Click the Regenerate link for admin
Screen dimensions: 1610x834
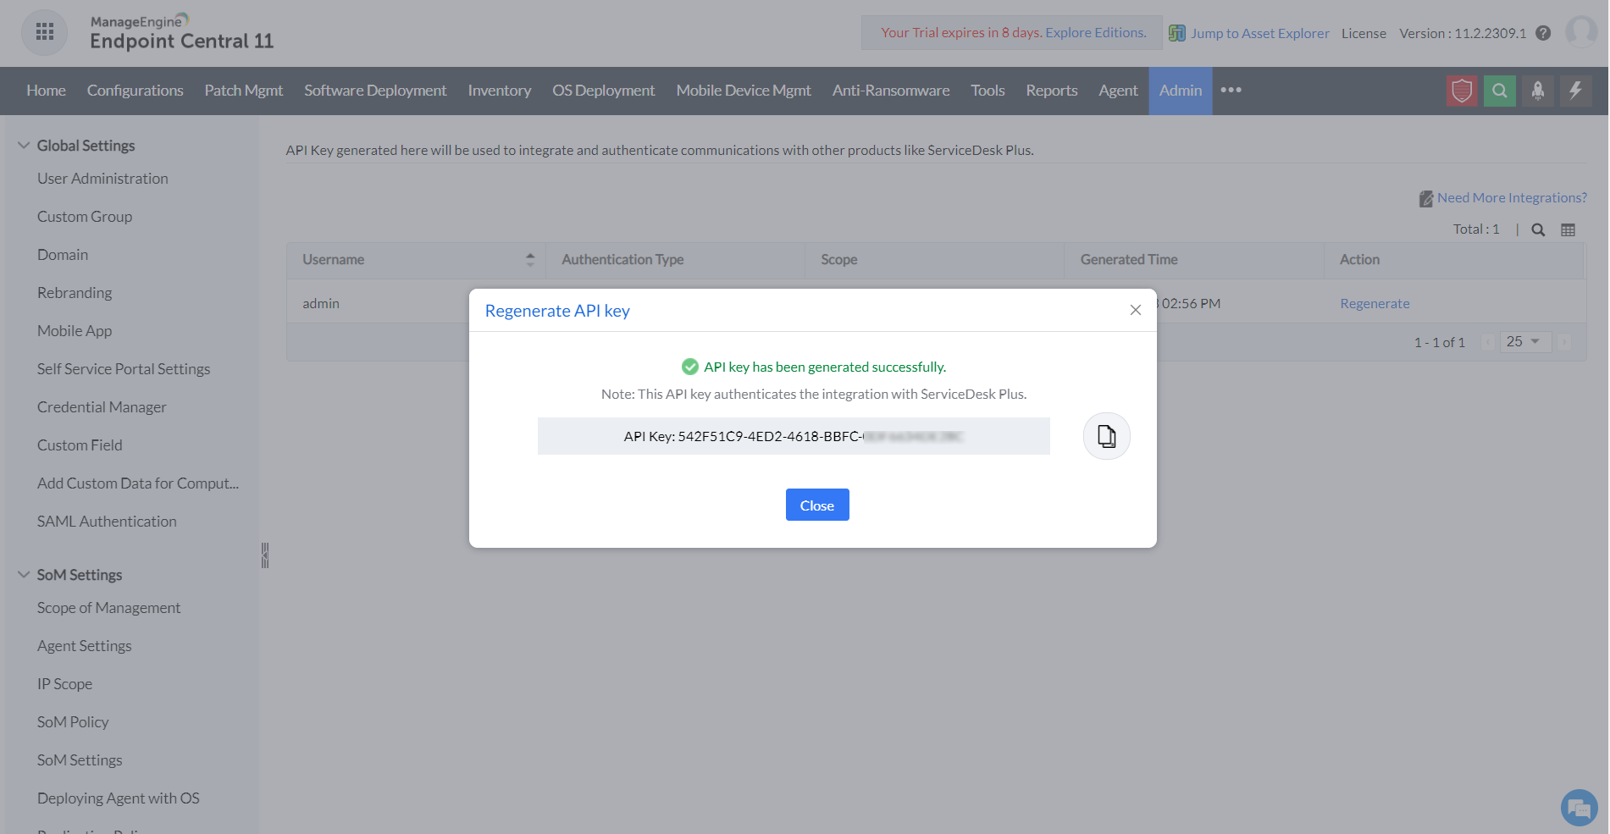click(x=1374, y=303)
